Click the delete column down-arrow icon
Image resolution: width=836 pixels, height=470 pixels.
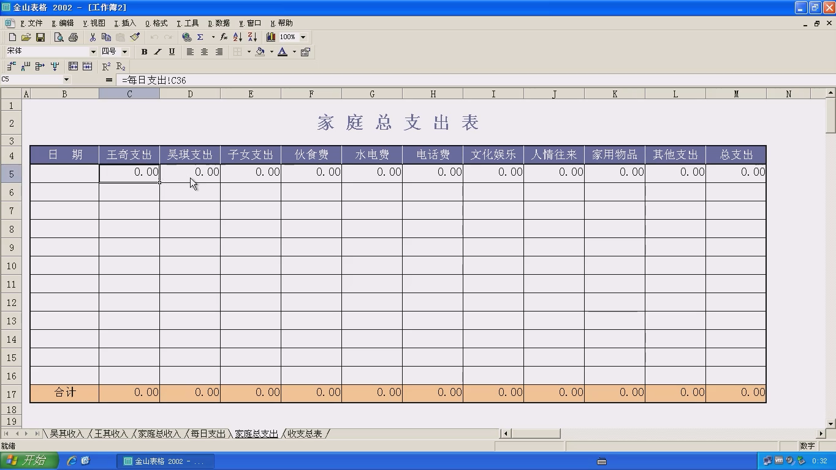pyautogui.click(x=55, y=66)
